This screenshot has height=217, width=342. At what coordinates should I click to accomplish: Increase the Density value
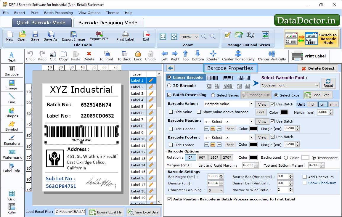point(221,182)
